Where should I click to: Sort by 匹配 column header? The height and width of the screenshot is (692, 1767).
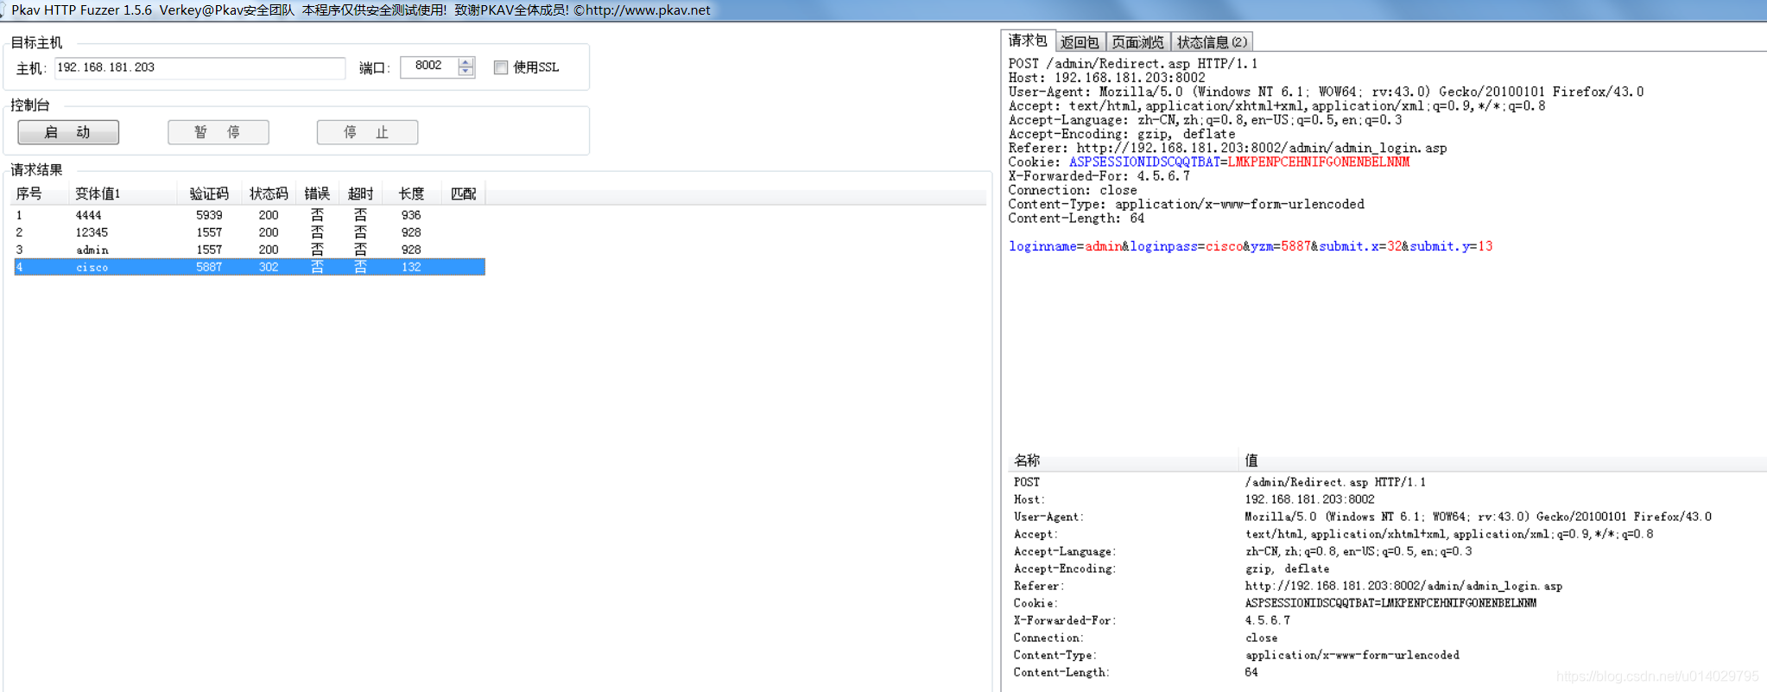(x=464, y=194)
